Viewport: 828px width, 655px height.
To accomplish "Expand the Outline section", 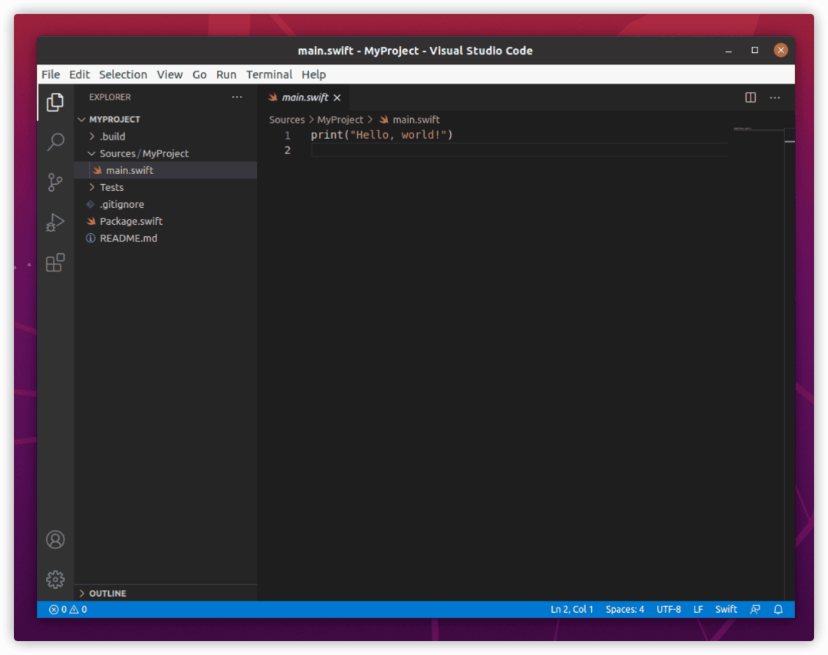I will click(x=107, y=594).
